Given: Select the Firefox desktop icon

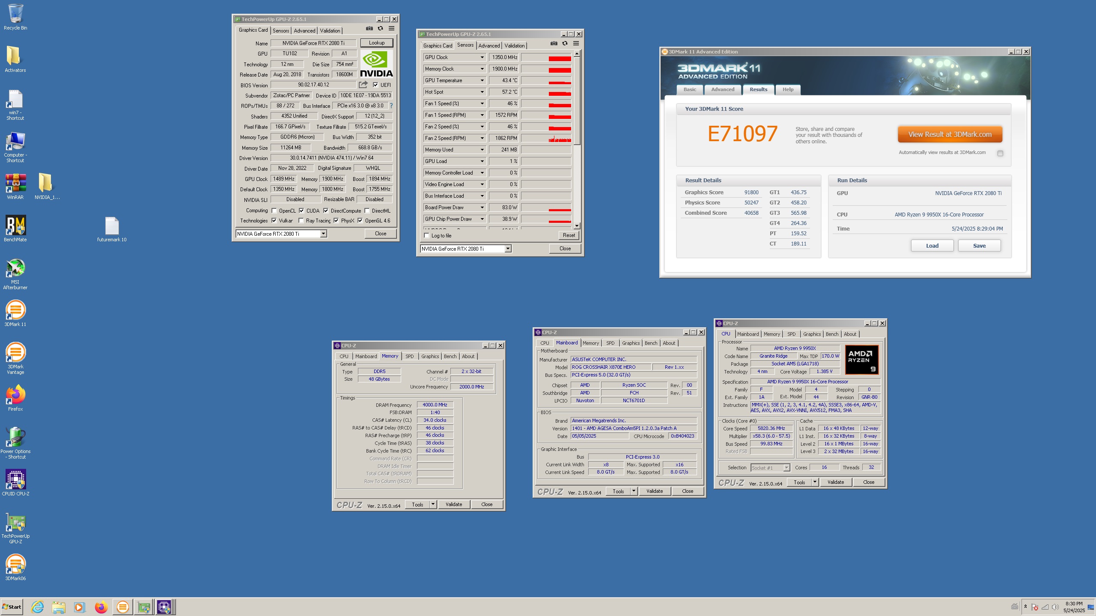Looking at the screenshot, I should coord(15,398).
